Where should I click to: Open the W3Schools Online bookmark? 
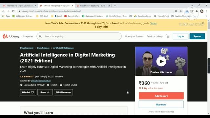tap(22, 16)
